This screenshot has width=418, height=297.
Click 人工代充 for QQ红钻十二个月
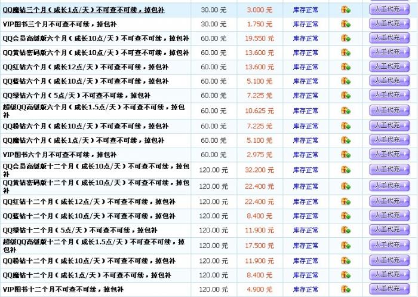[x=389, y=201]
